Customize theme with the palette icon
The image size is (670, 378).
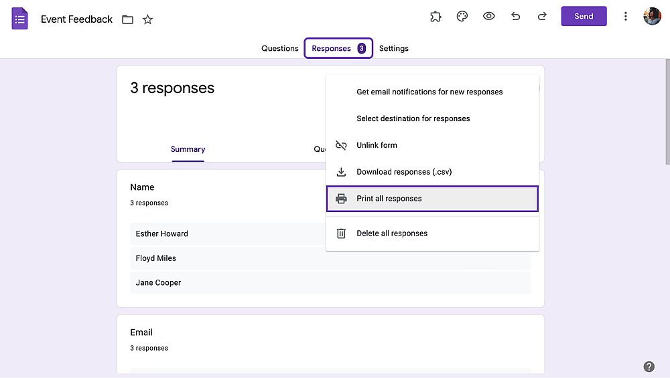pos(462,17)
